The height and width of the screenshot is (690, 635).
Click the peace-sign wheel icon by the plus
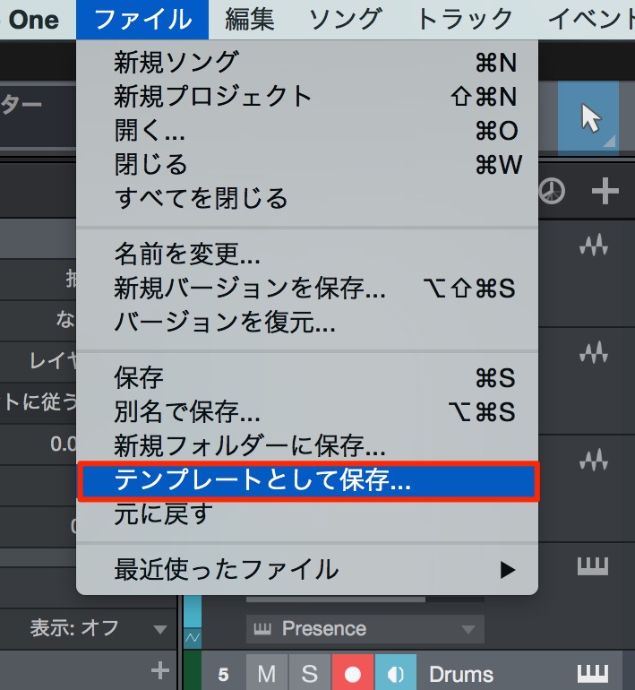[x=552, y=191]
